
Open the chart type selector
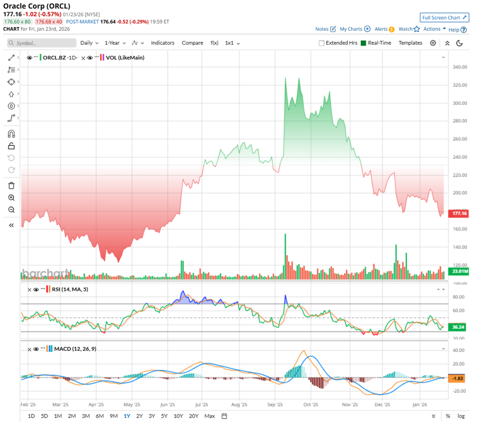pyautogui.click(x=137, y=43)
